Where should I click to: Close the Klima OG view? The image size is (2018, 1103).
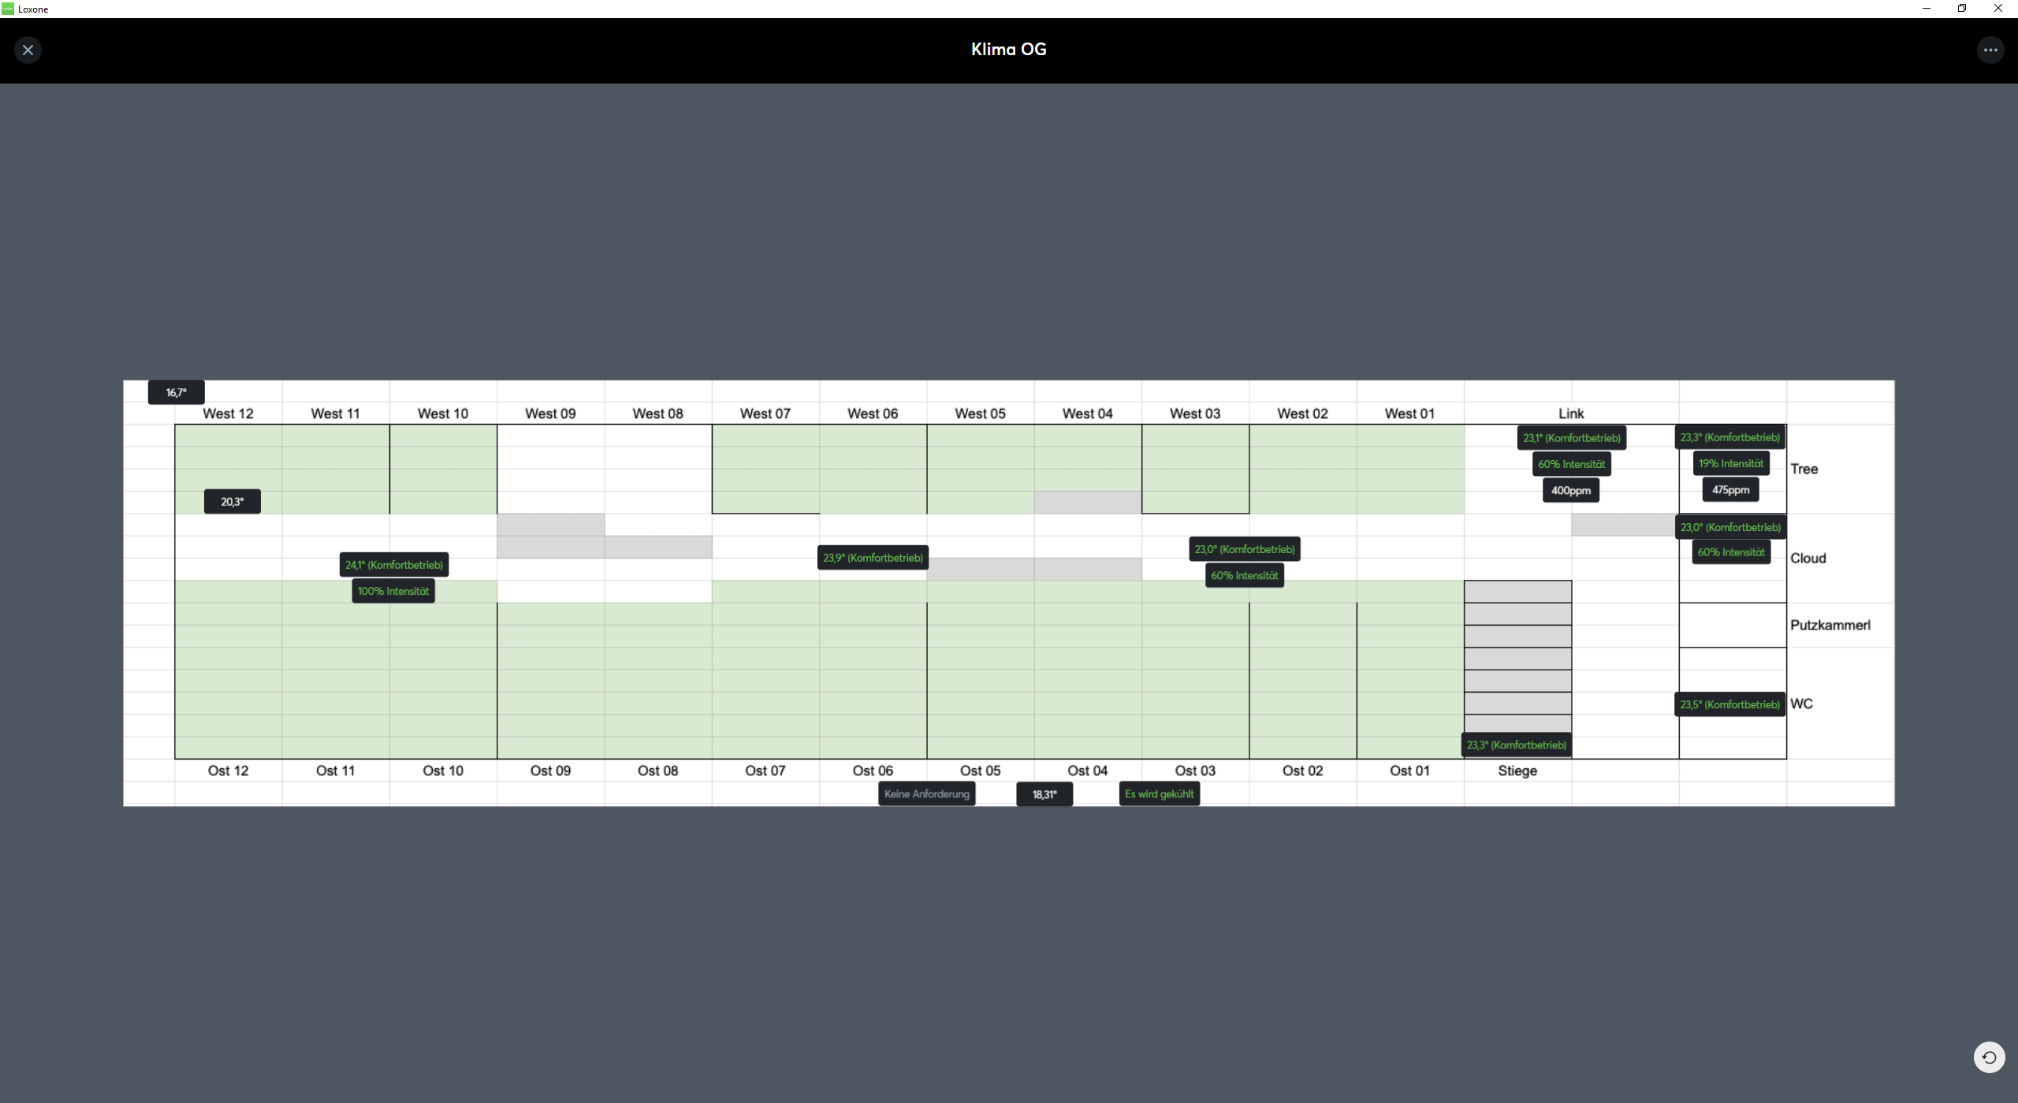pos(28,50)
